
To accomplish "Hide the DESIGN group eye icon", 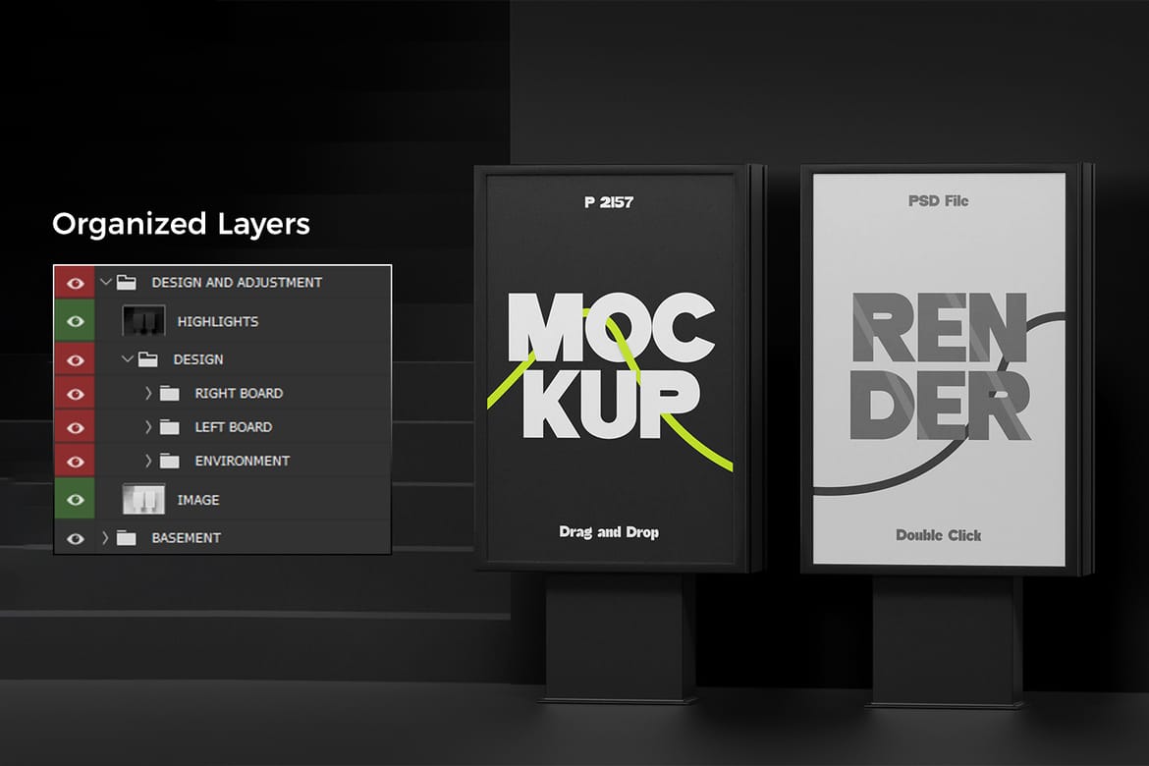I will (75, 359).
